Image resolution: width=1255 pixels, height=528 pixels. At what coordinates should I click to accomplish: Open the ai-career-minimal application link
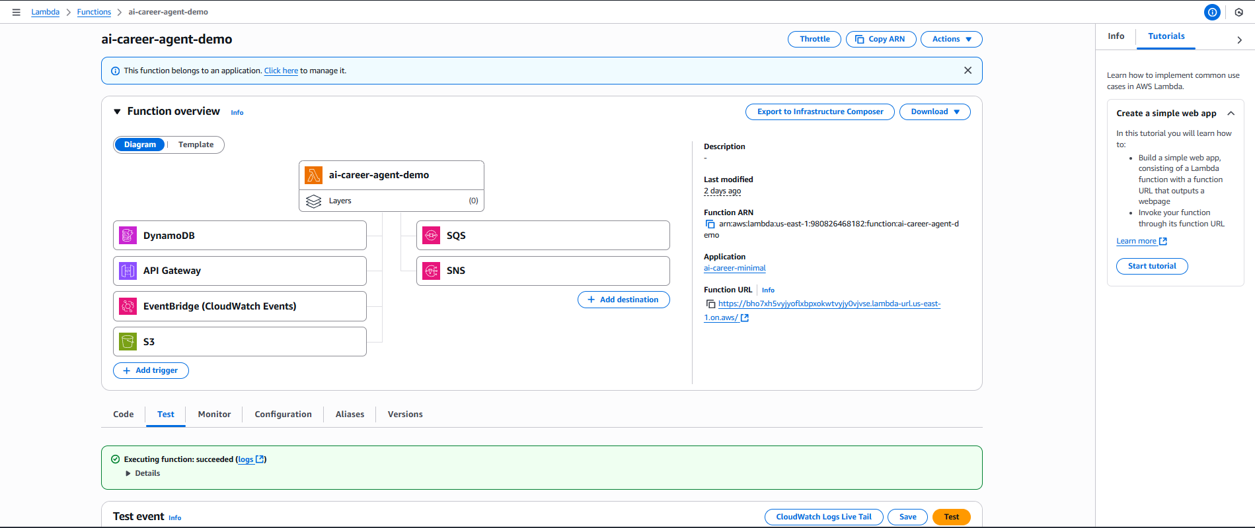[x=734, y=269]
